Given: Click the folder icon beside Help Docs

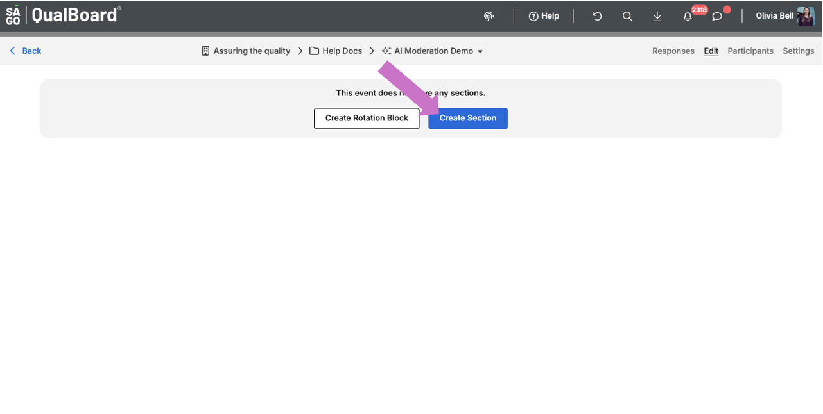Looking at the screenshot, I should coord(314,51).
